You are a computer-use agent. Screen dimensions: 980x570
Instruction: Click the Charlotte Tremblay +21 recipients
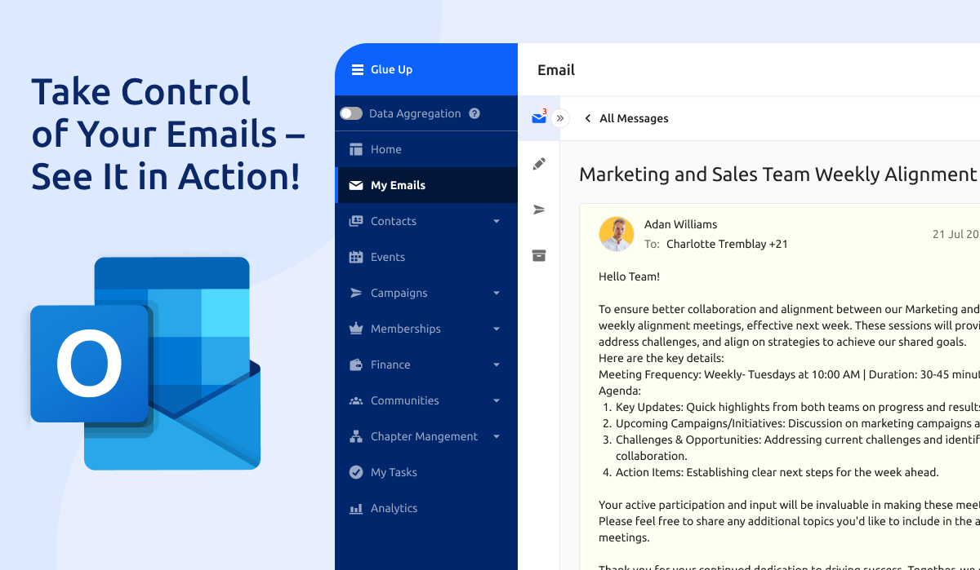pyautogui.click(x=727, y=244)
